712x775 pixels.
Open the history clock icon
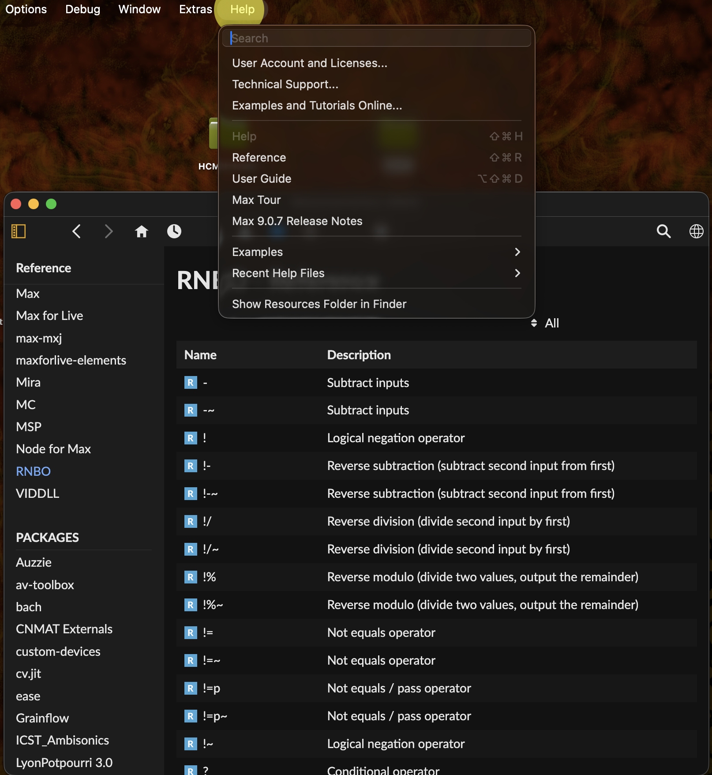pyautogui.click(x=174, y=231)
